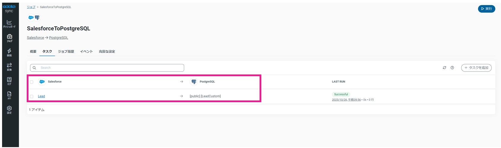Switch to the ジョブ履歴 (Job History) tab

click(x=66, y=51)
